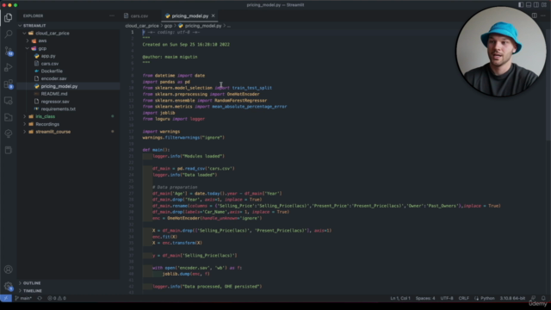The height and width of the screenshot is (310, 551).
Task: Open the Manage gear icon
Action: (8, 286)
